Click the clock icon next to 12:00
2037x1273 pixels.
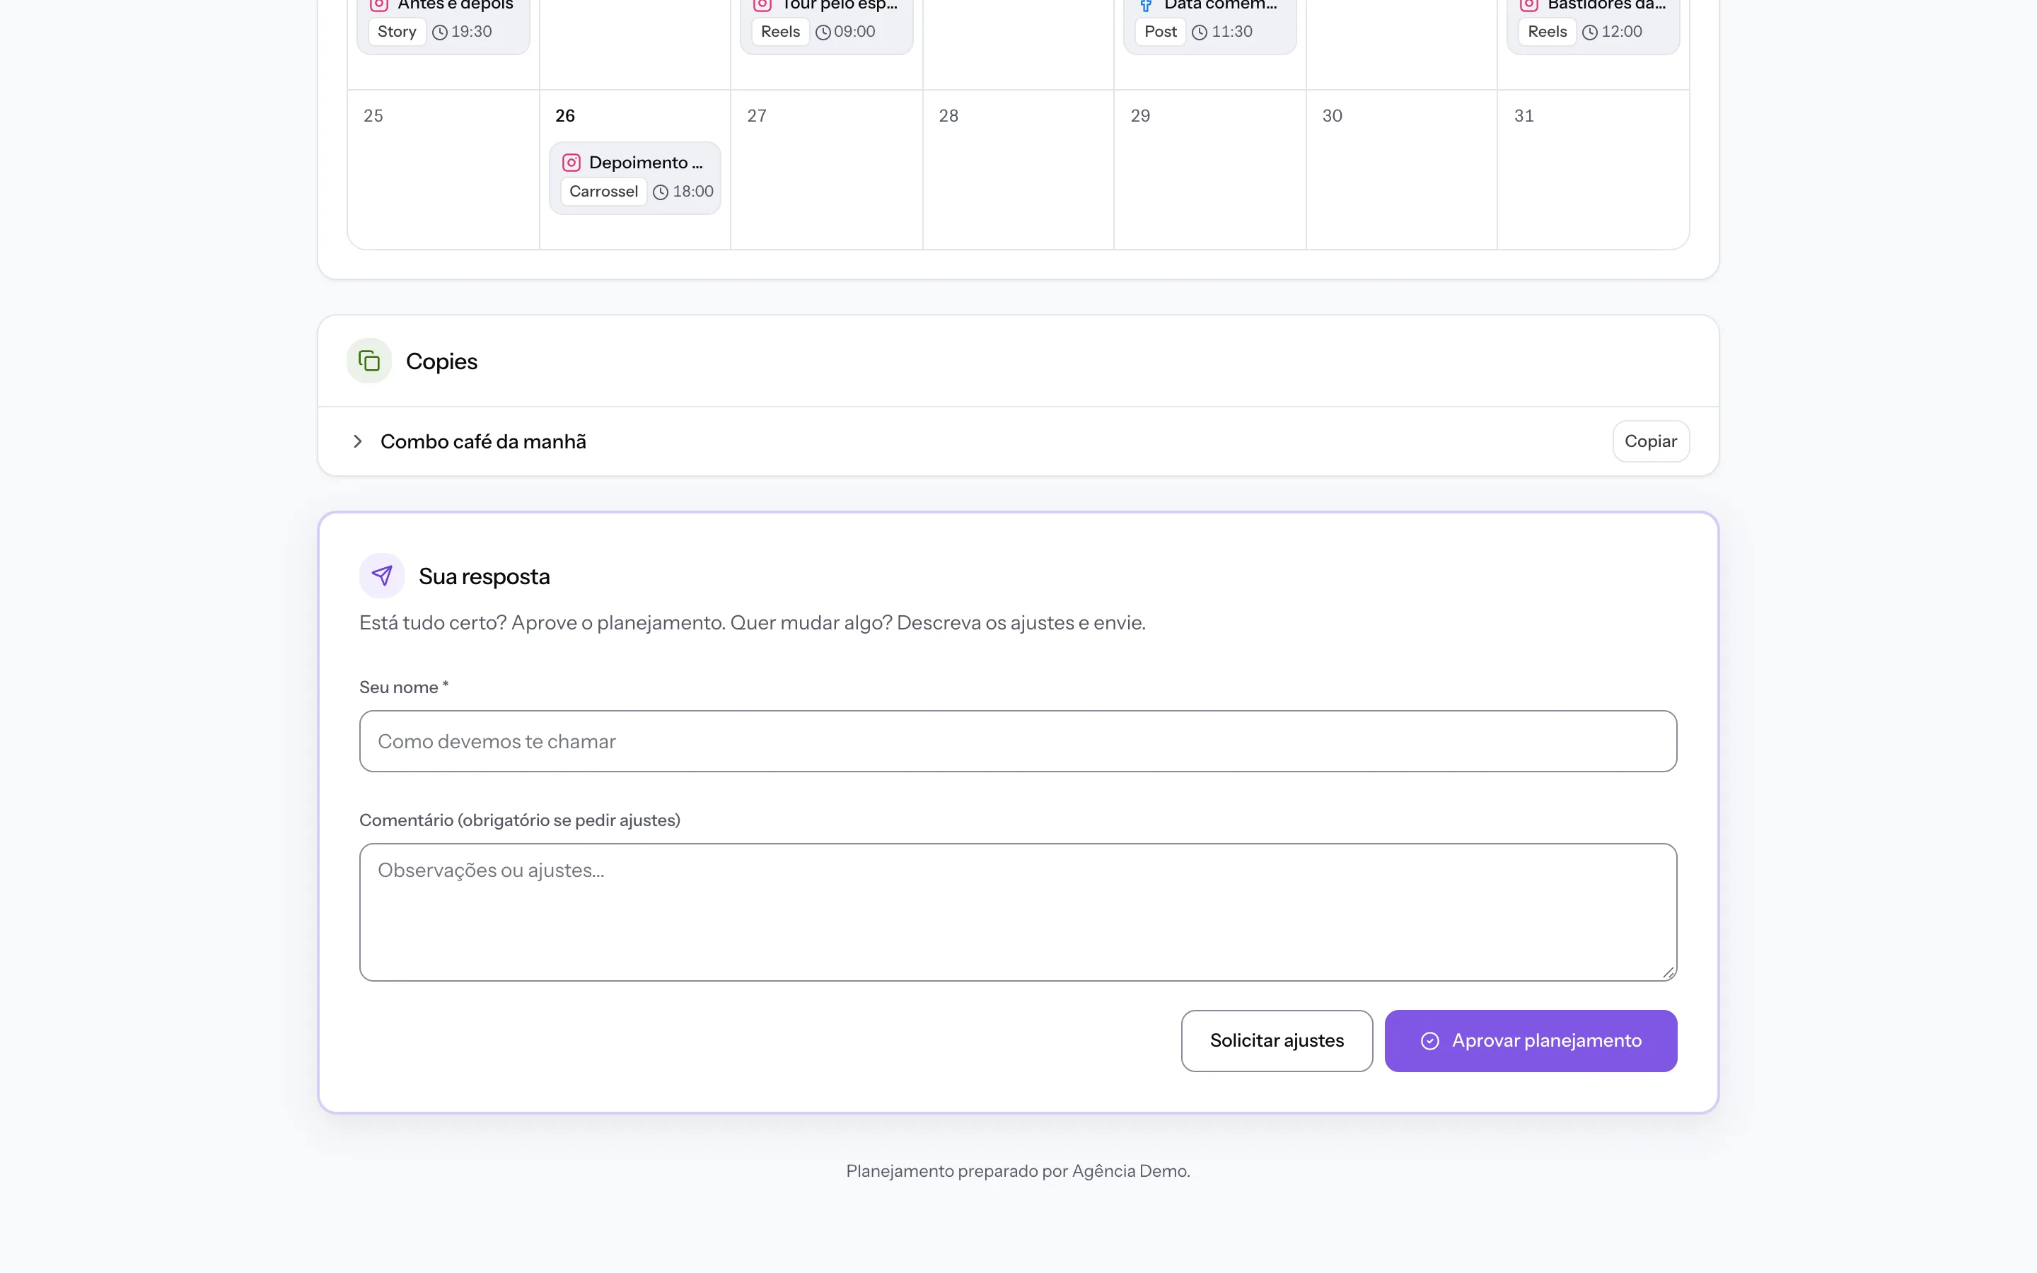click(1589, 32)
